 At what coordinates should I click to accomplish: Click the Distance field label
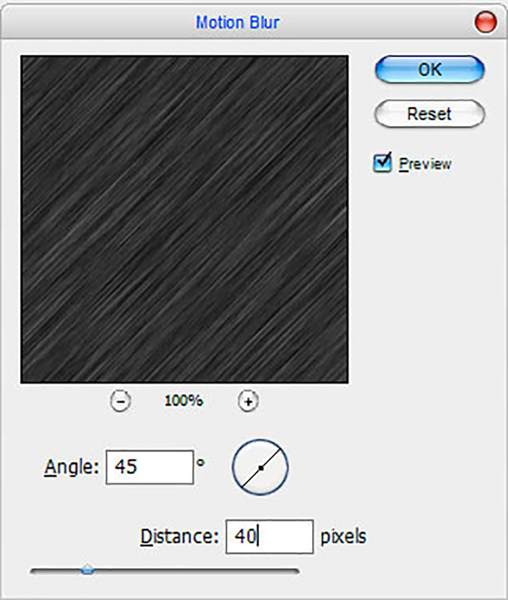pos(179,537)
